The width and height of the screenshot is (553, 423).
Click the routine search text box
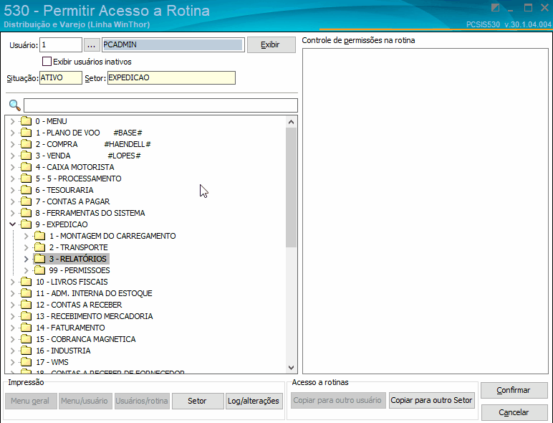[160, 105]
